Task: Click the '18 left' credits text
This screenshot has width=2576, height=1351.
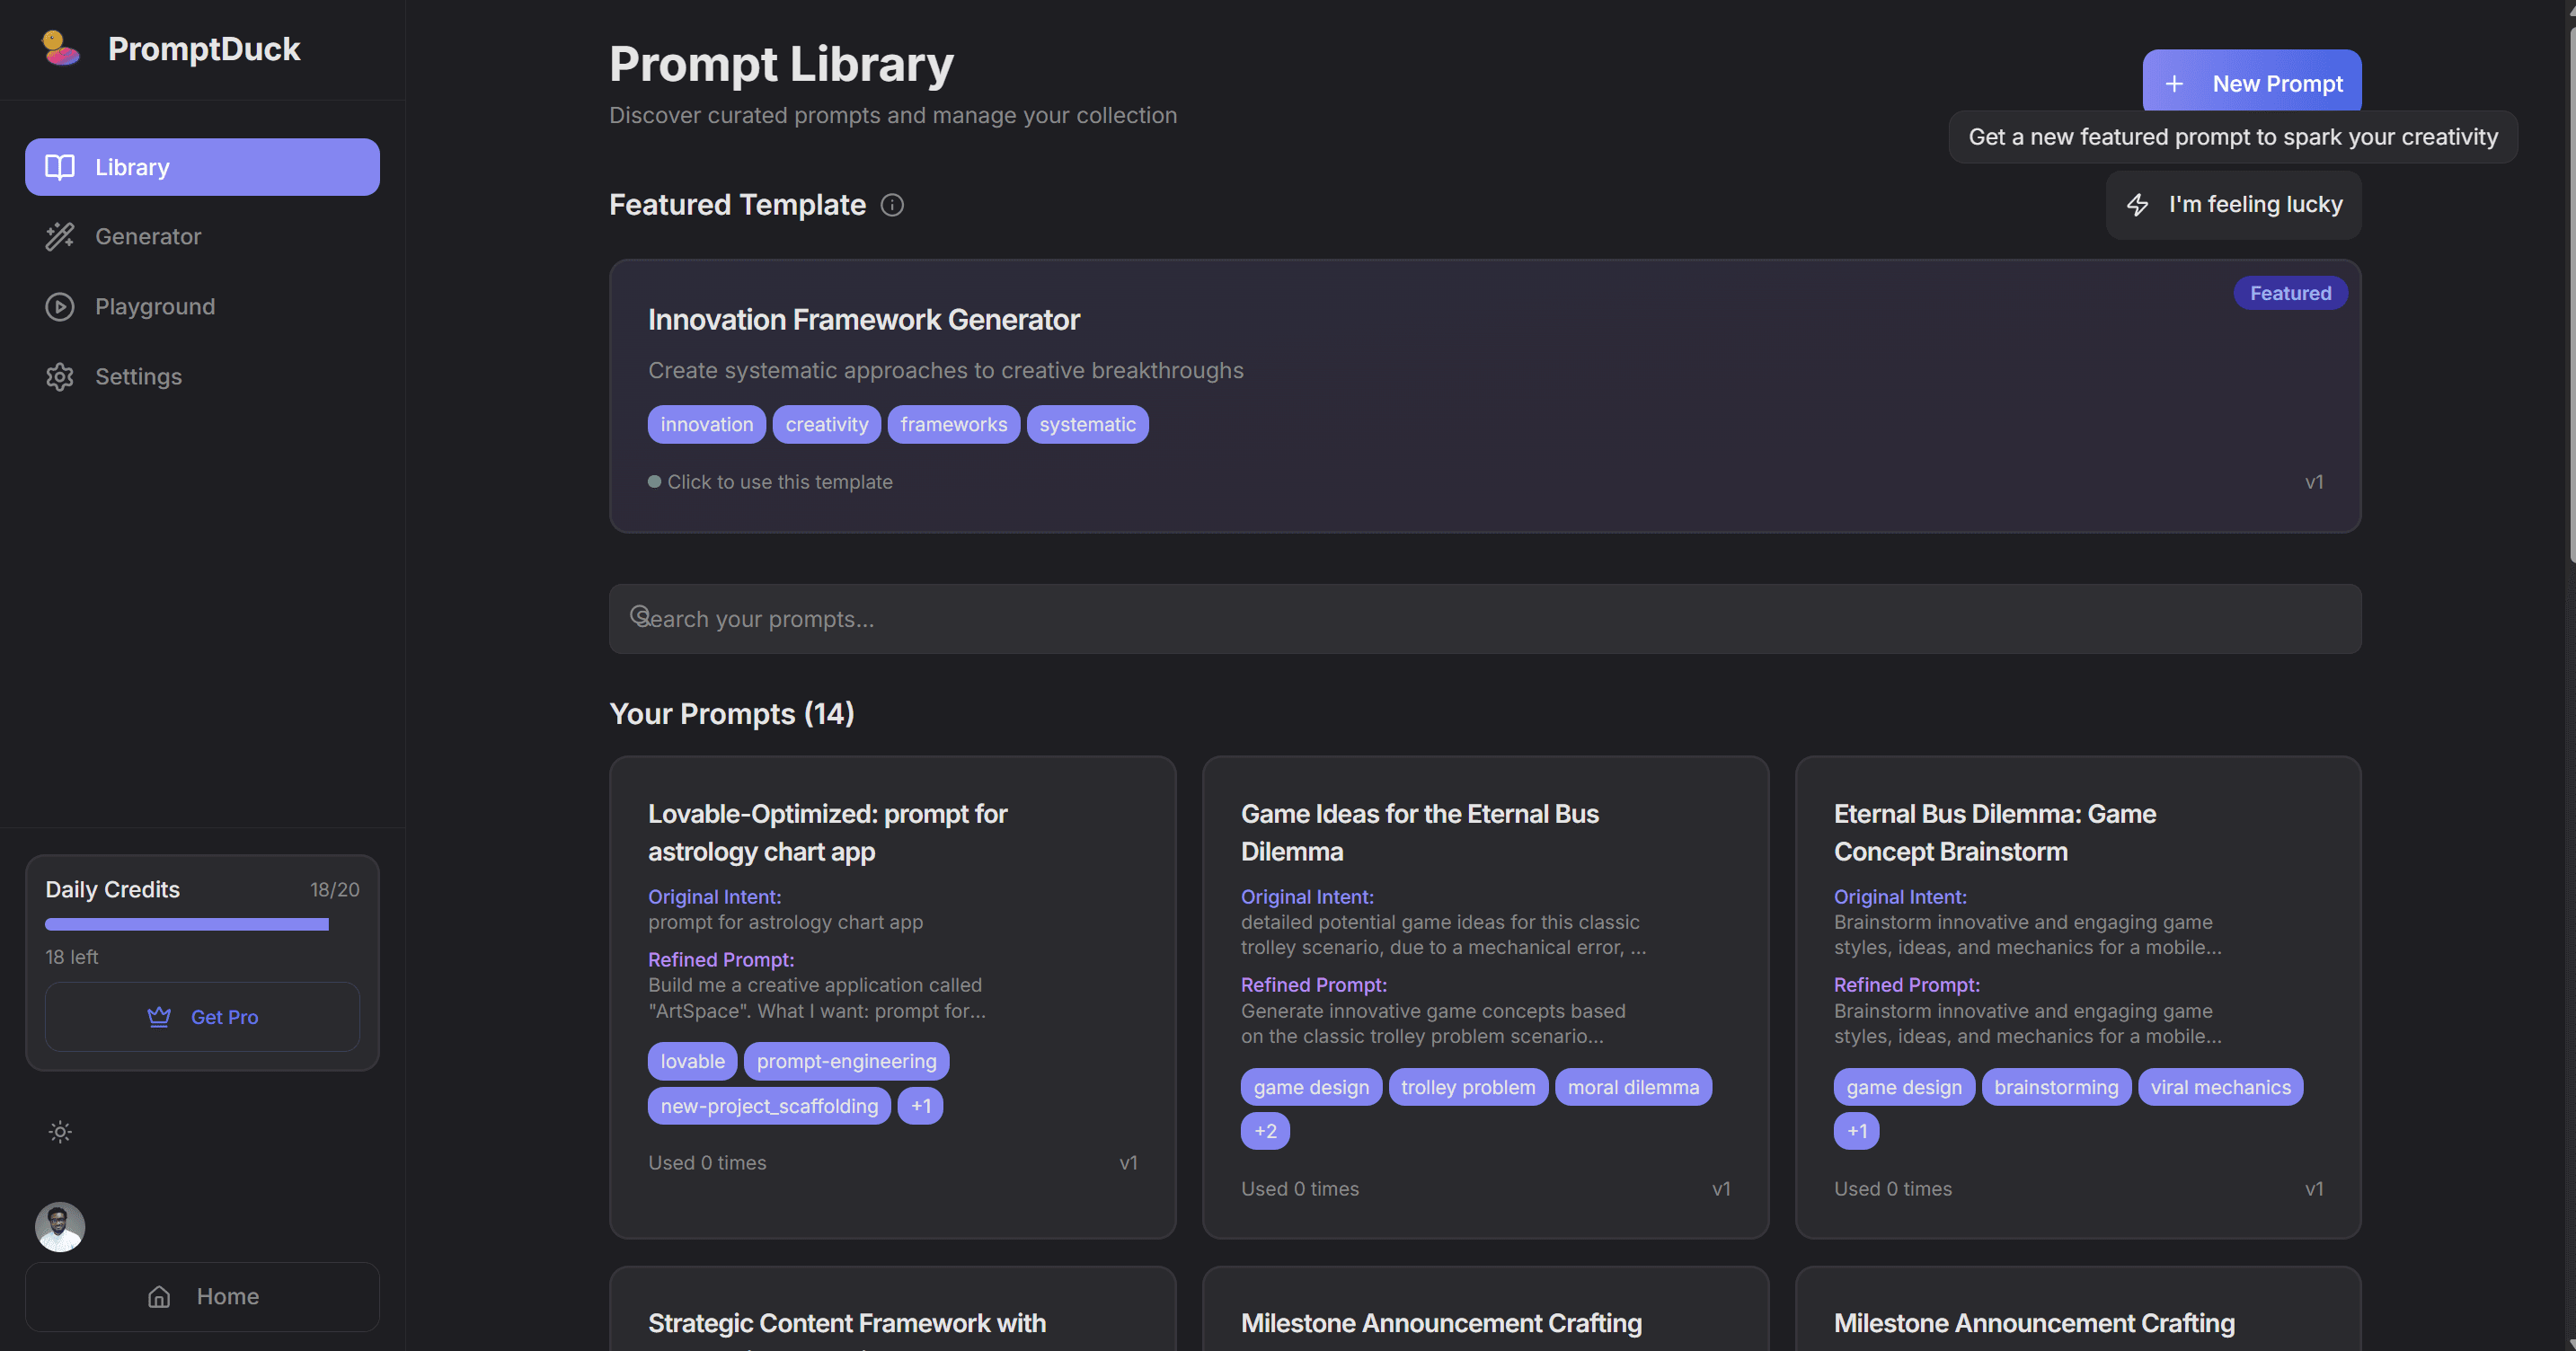Action: 72,957
